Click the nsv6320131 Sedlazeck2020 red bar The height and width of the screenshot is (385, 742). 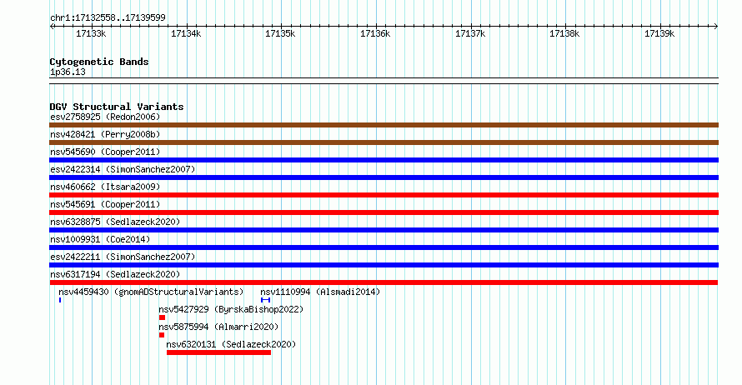(218, 352)
